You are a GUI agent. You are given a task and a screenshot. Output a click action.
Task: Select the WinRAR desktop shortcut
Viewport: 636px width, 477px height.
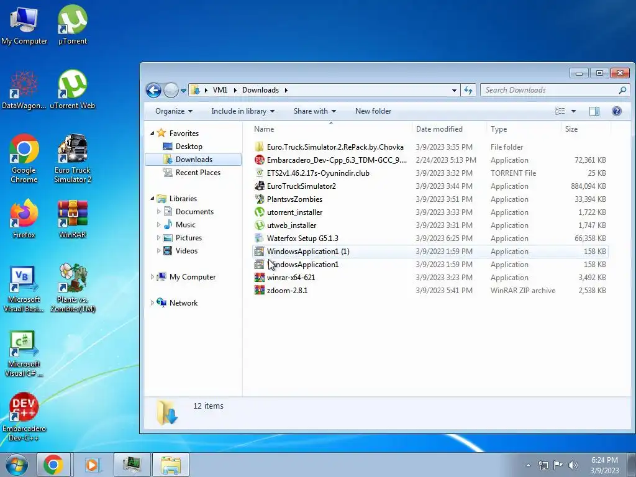(73, 219)
